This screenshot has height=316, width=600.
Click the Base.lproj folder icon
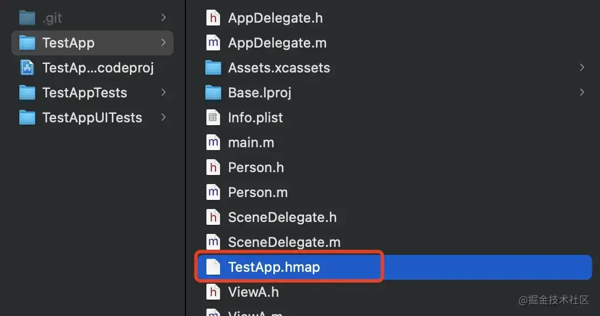[213, 93]
